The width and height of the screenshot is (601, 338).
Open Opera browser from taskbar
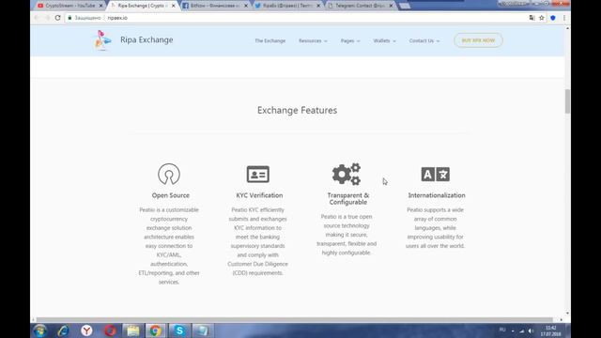click(x=110, y=330)
